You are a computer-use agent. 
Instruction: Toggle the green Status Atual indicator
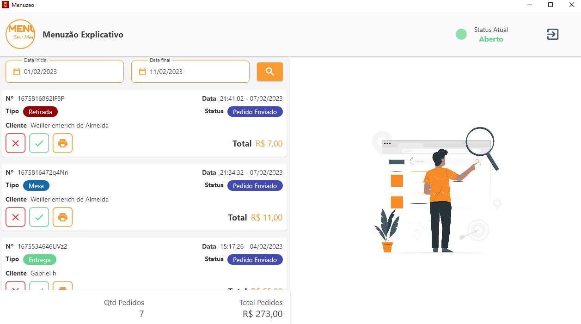[x=461, y=34]
